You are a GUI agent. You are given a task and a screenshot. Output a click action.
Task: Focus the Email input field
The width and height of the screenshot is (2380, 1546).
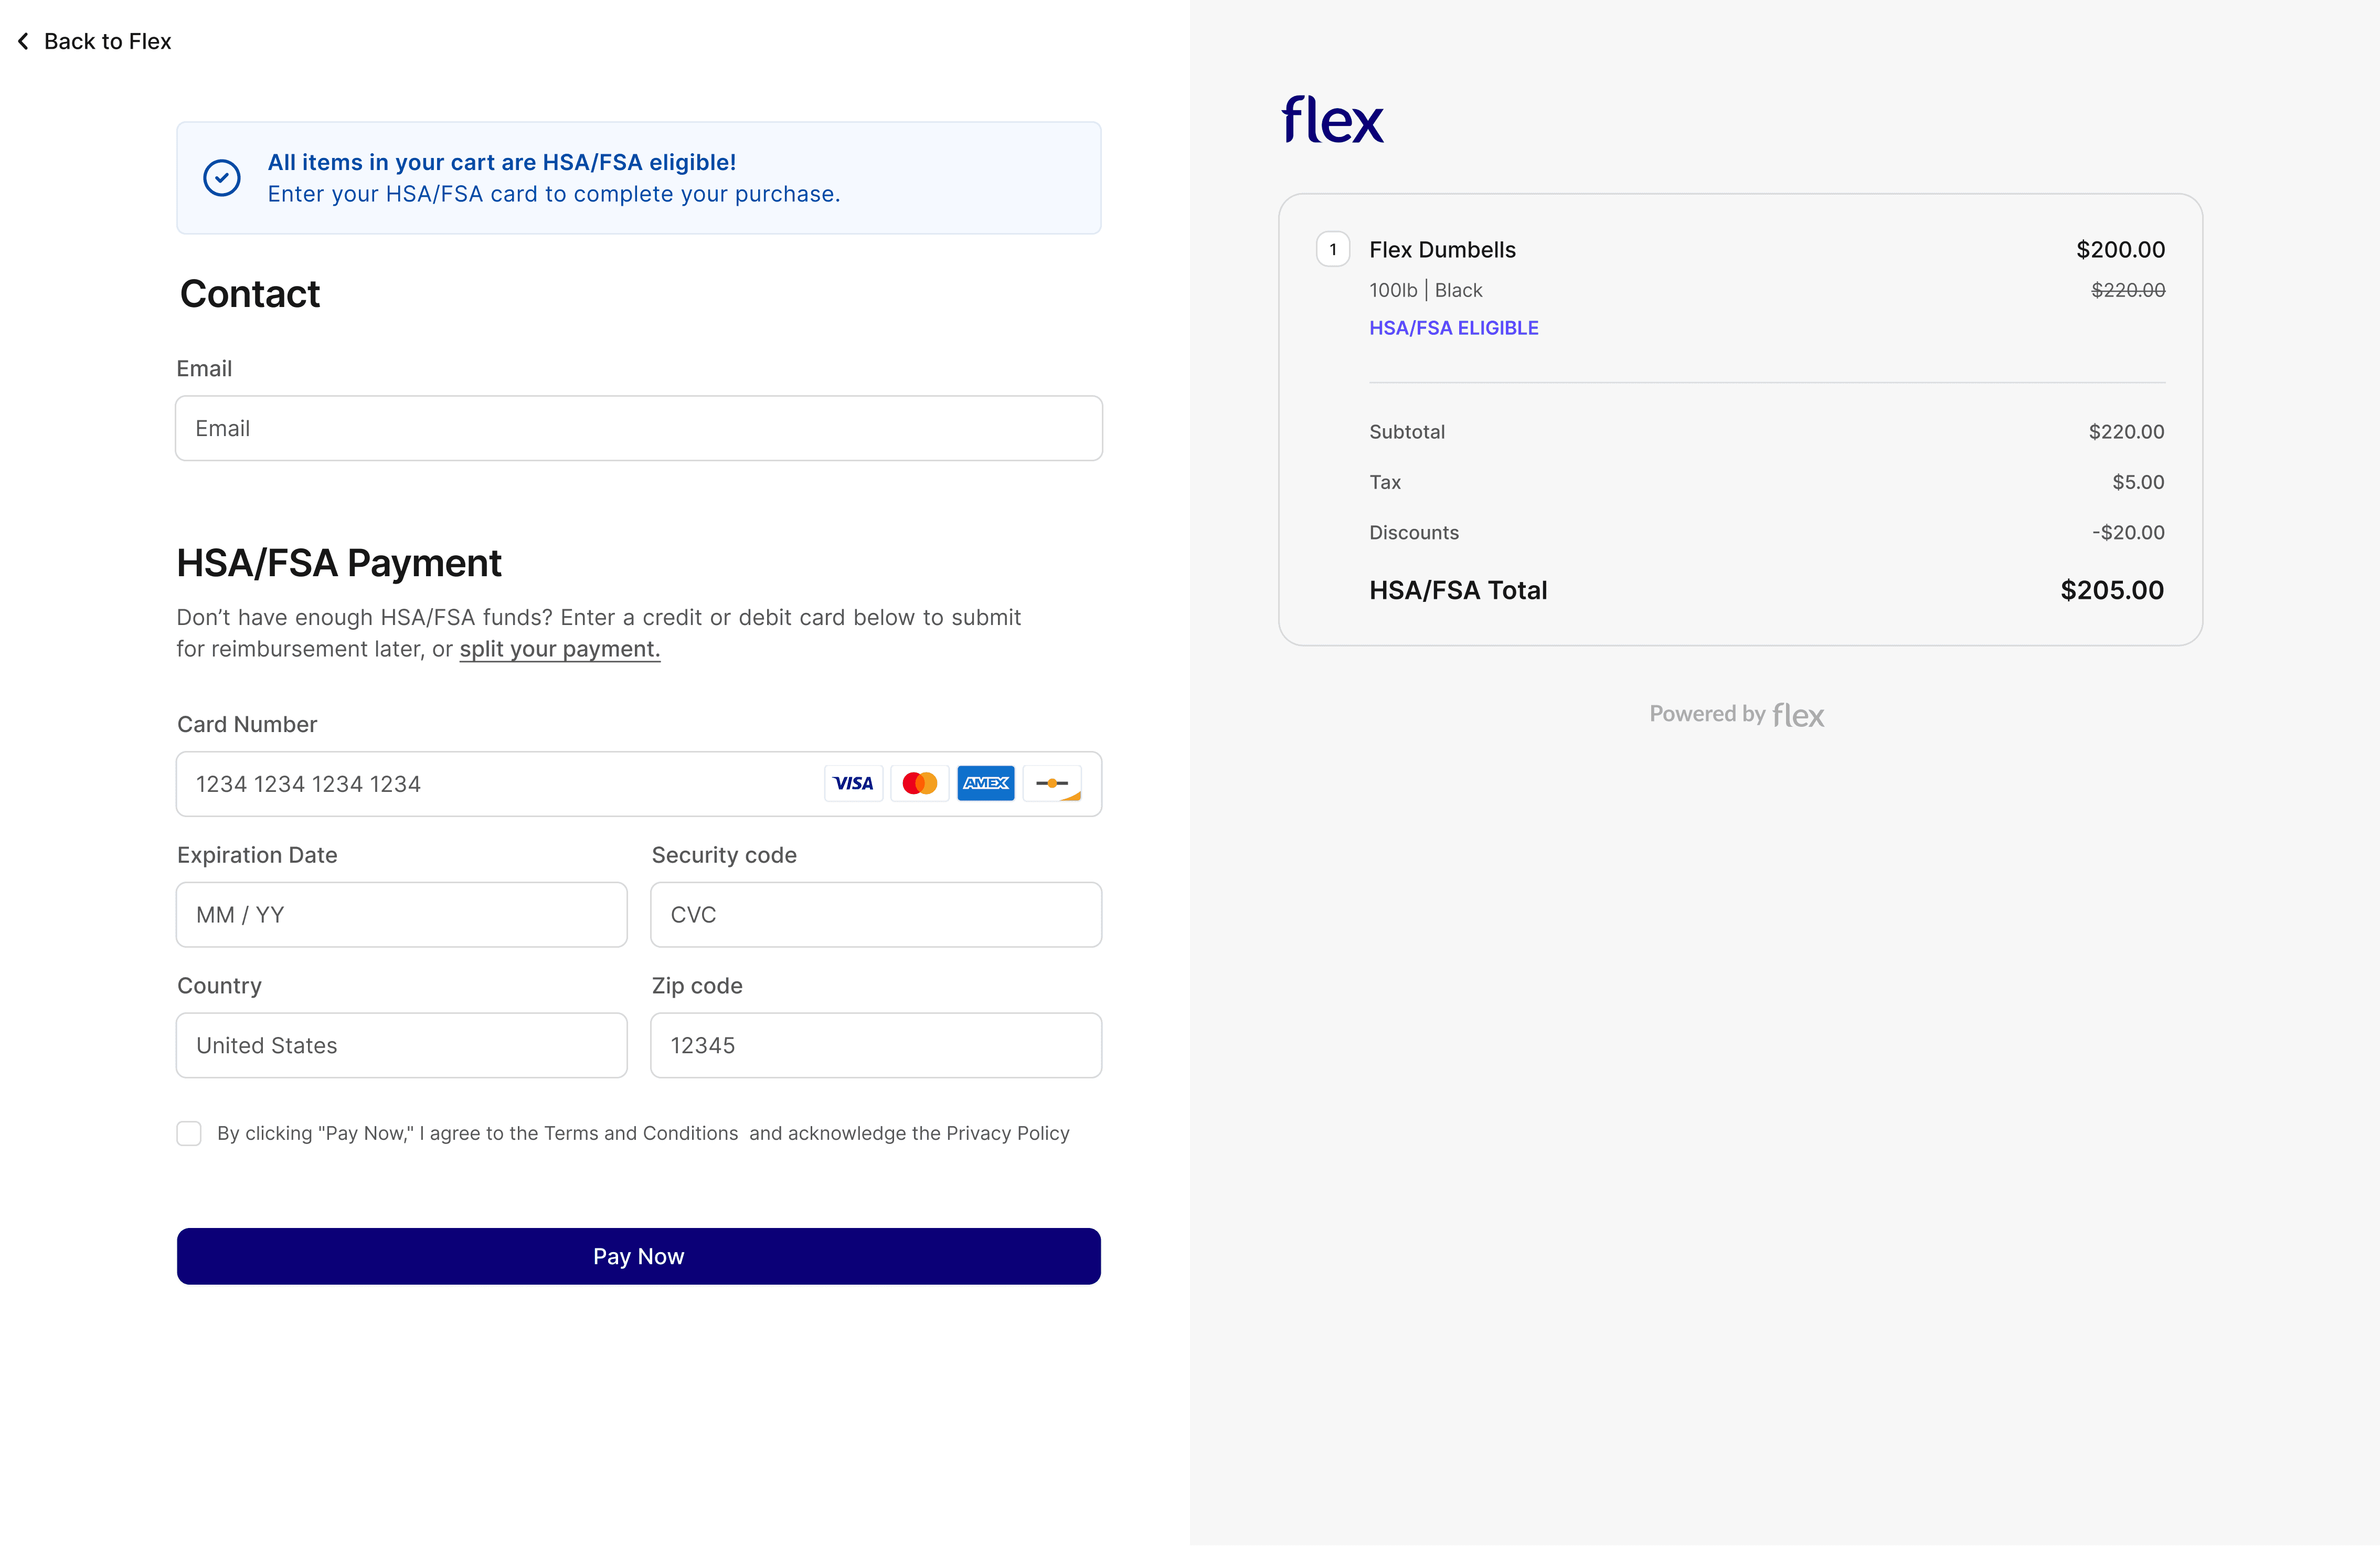[x=639, y=428]
